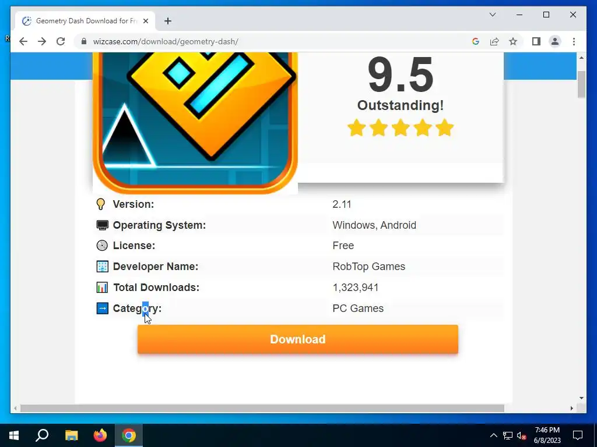The image size is (597, 447).
Task: Open the notification center icon
Action: tap(578, 435)
